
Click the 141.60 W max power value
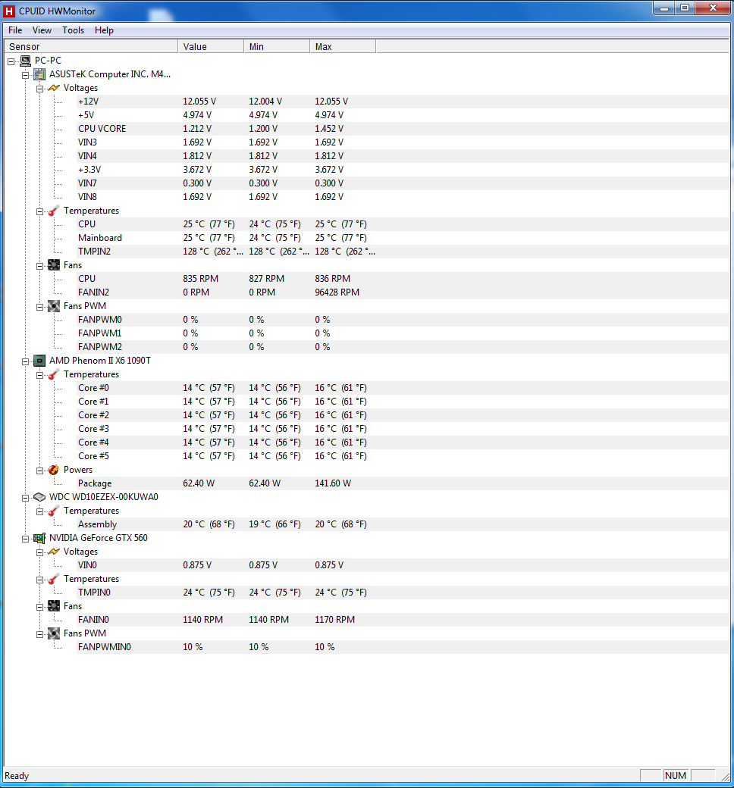coord(333,483)
